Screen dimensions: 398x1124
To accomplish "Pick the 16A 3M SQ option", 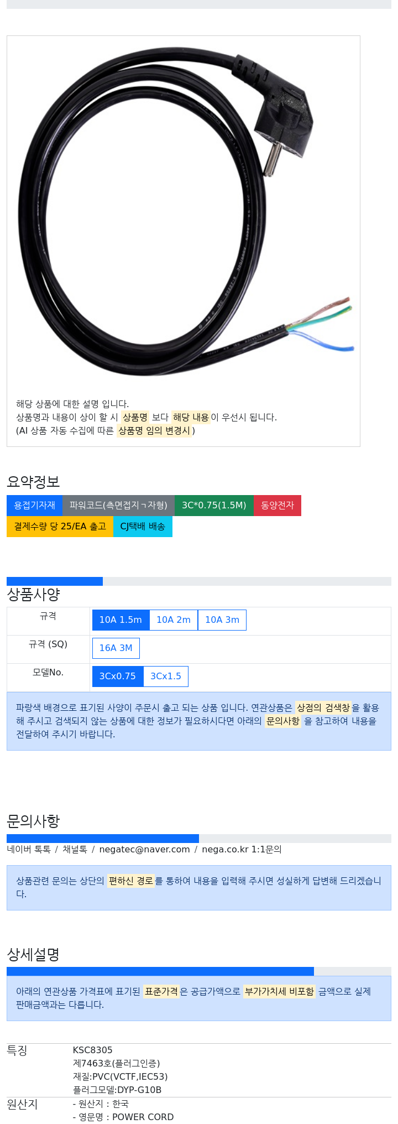I will pos(116,648).
